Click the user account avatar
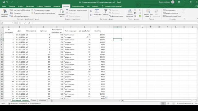198x111 pixels. pyautogui.click(x=173, y=2)
